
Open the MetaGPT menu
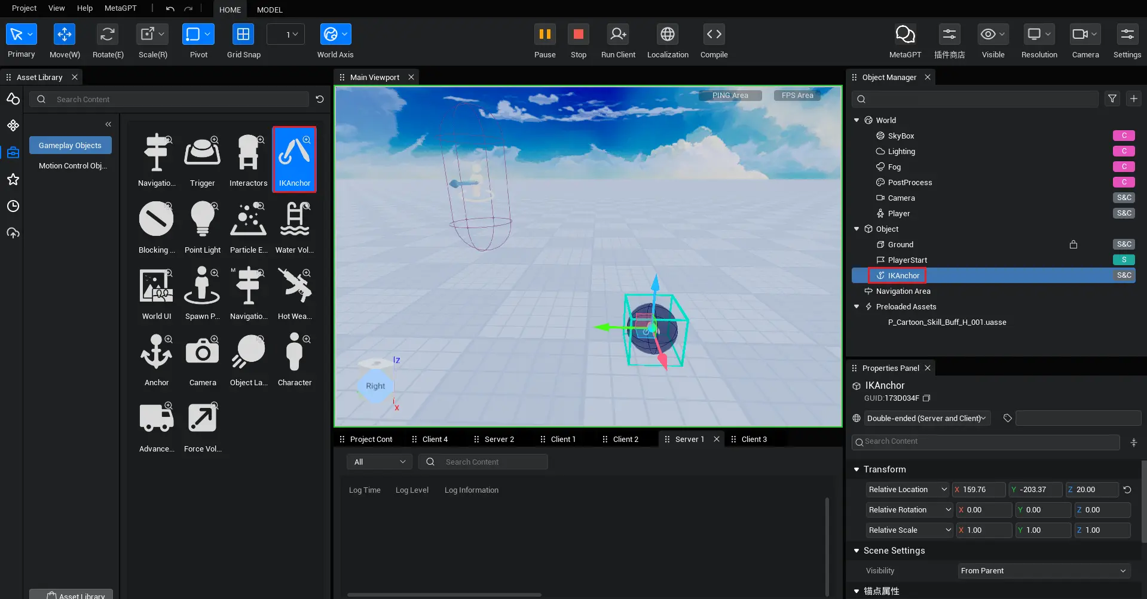click(x=120, y=8)
